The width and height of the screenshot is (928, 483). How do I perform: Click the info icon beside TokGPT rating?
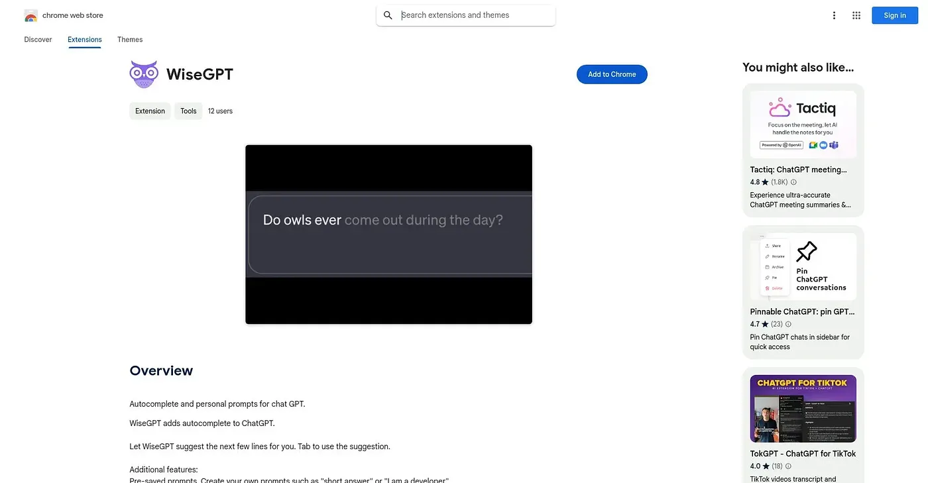click(788, 466)
